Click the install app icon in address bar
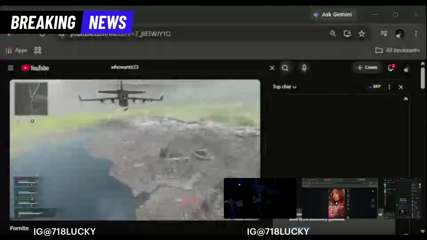The image size is (427, 240). (347, 33)
